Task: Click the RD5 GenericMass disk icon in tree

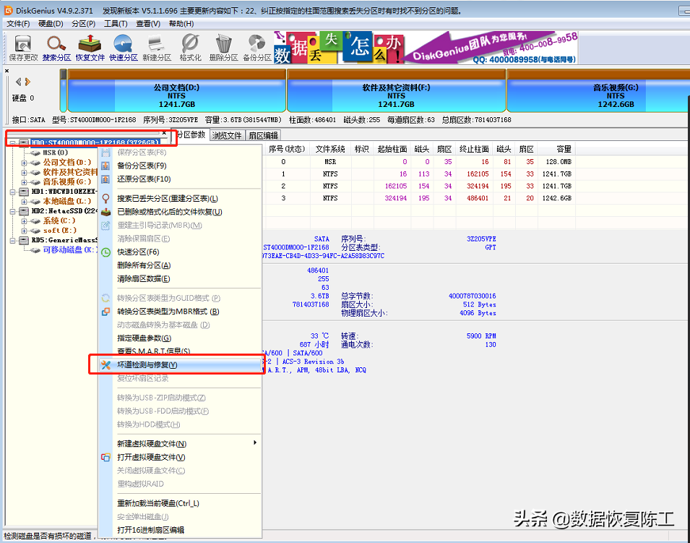Action: click(x=24, y=240)
